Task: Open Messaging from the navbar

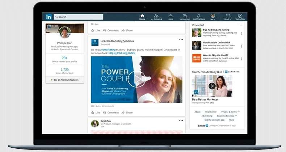Action: (x=185, y=17)
